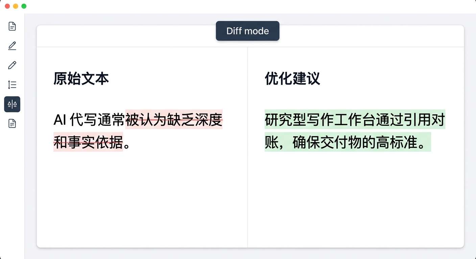The height and width of the screenshot is (259, 476).
Task: Click green added text 研究型写作工作台通过引用对
Action: pyautogui.click(x=354, y=120)
